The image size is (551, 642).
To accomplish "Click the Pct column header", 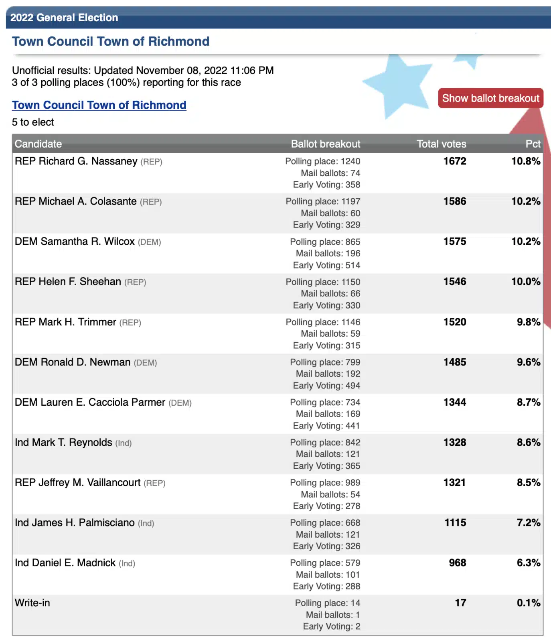I will pos(533,144).
